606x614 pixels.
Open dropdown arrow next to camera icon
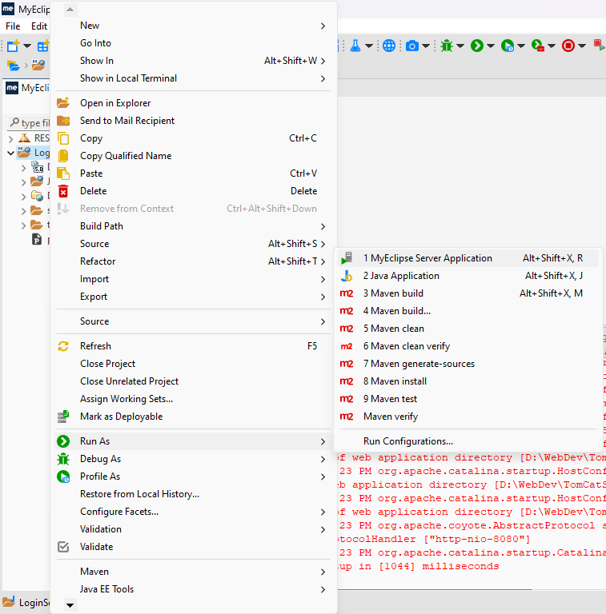coord(426,46)
